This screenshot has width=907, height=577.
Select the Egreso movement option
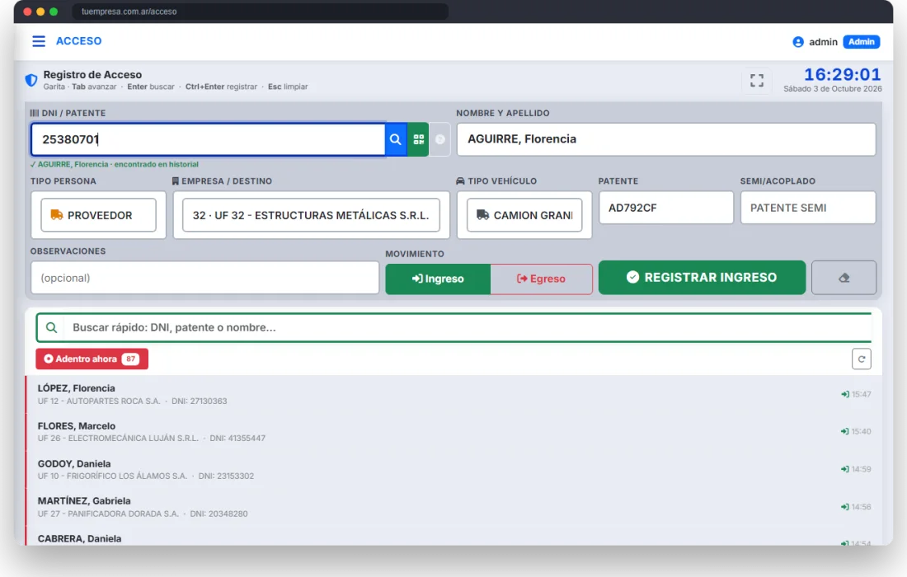pos(542,279)
